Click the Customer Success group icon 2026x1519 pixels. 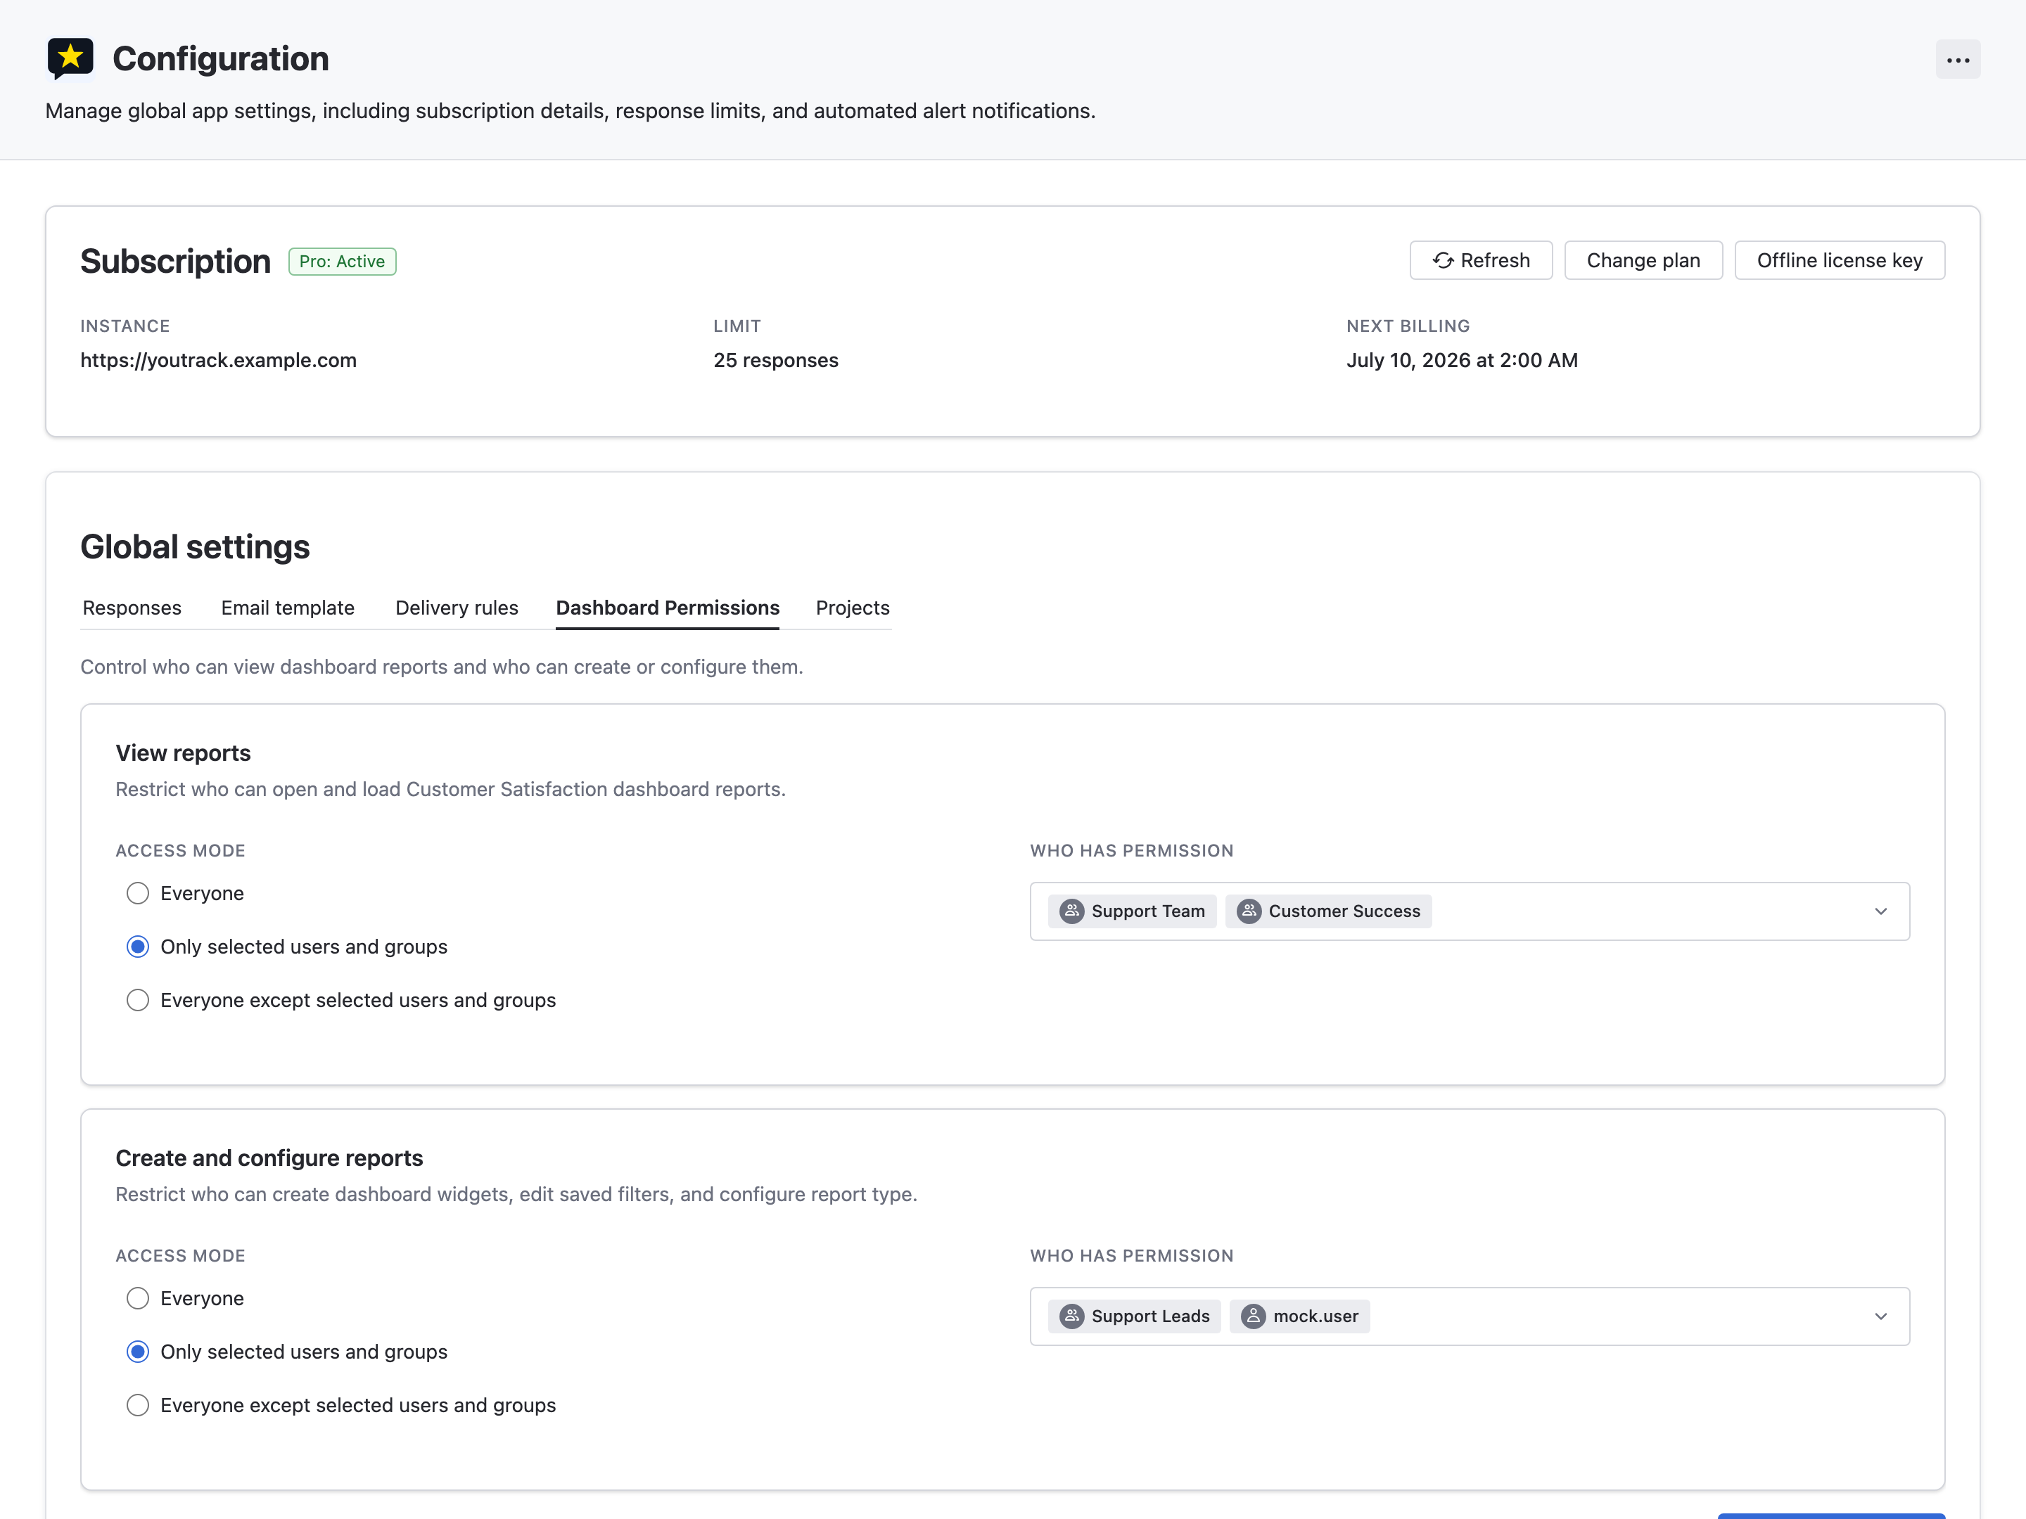(1249, 911)
